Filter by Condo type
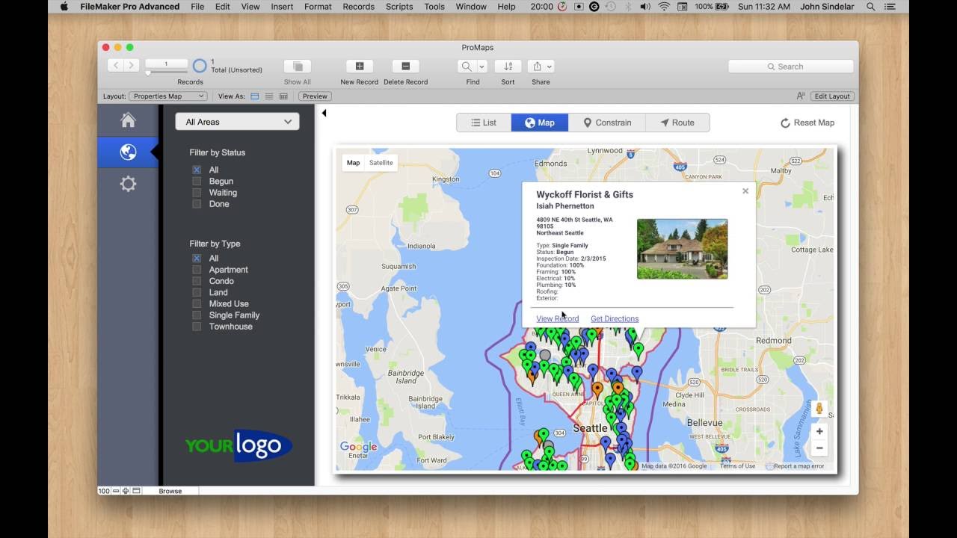 (x=197, y=281)
